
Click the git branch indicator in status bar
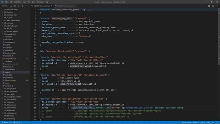(5, 123)
